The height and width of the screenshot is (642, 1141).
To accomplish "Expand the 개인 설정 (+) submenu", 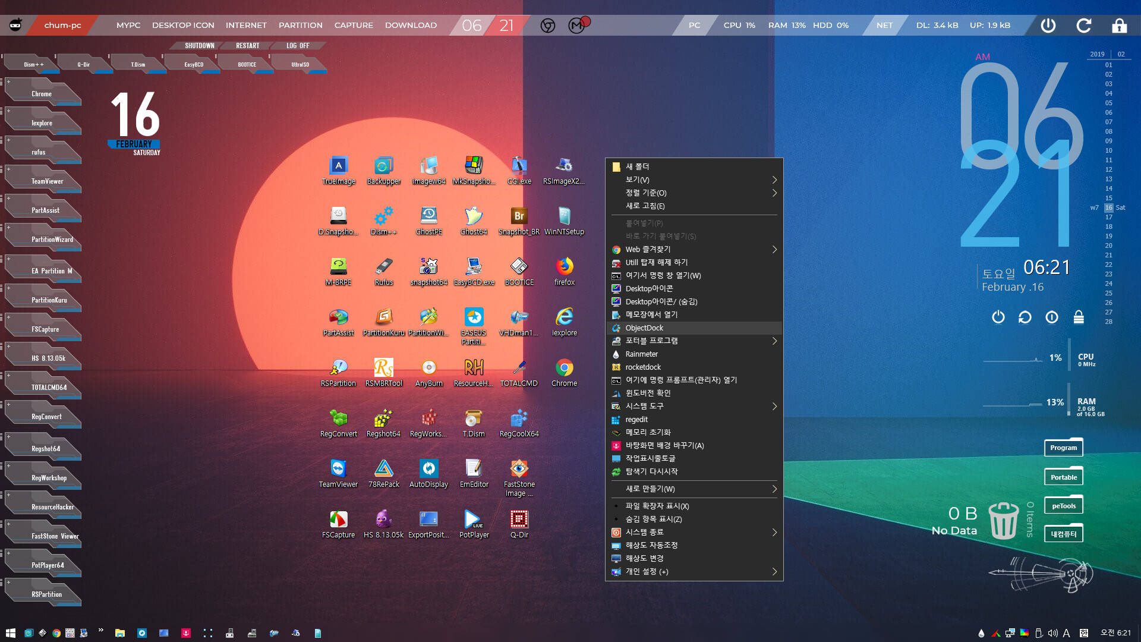I will [694, 571].
